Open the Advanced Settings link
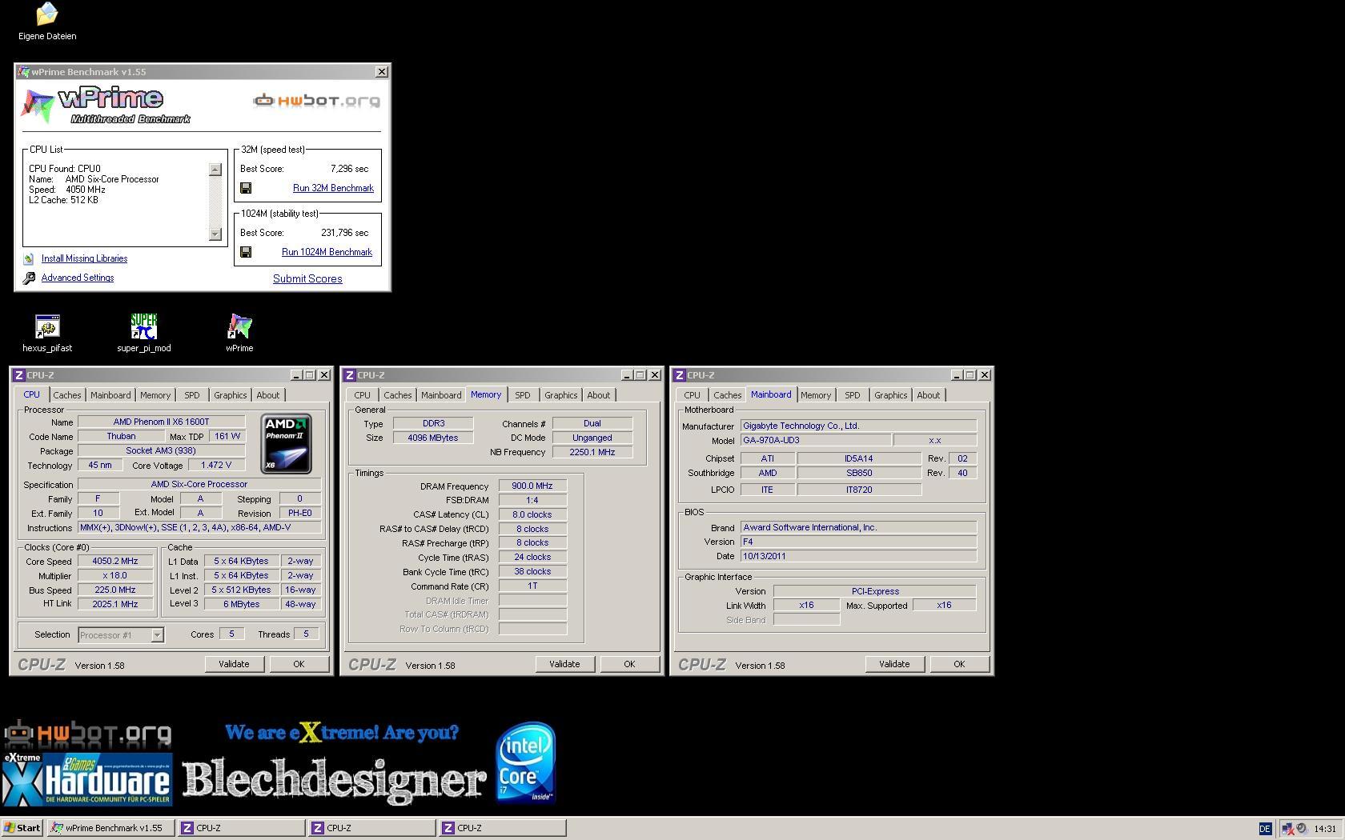The width and height of the screenshot is (1345, 840). click(x=78, y=278)
